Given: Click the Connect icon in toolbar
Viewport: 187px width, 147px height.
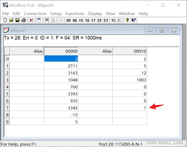Looking at the screenshot, I should coord(47,20).
